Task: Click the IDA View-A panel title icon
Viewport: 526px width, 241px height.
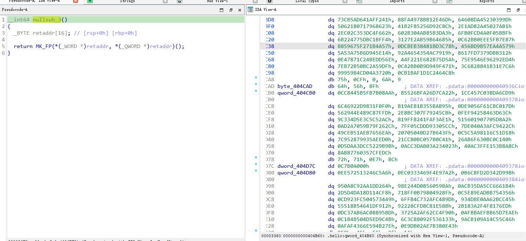Action: tap(250, 9)
